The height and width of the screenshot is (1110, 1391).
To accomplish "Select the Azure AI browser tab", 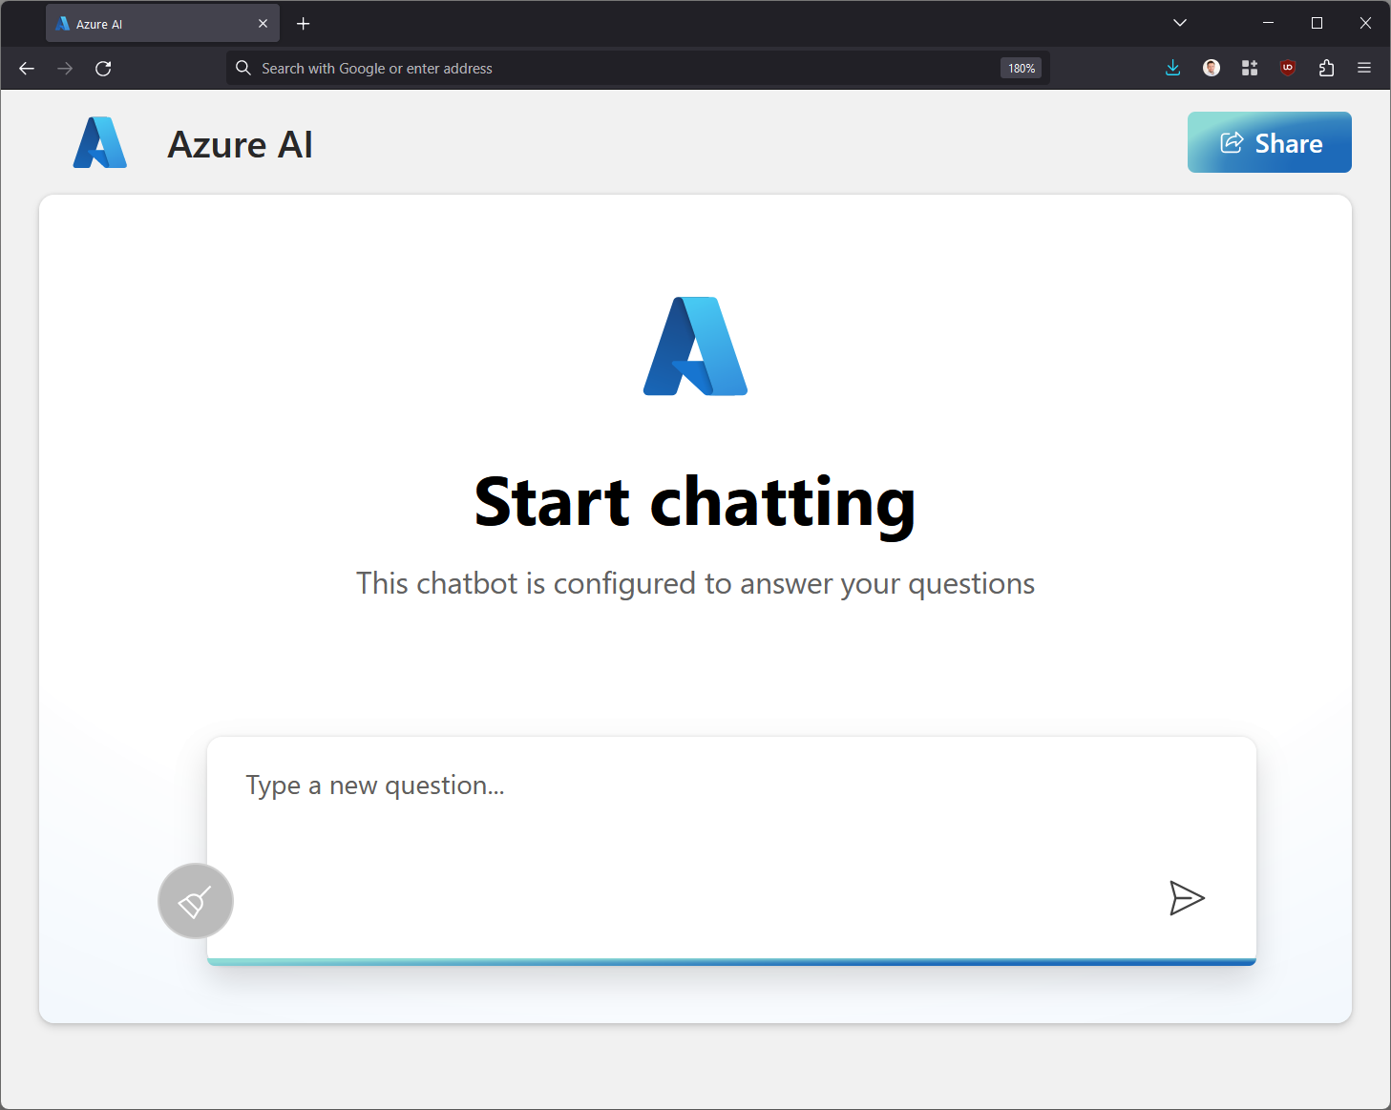I will [162, 24].
